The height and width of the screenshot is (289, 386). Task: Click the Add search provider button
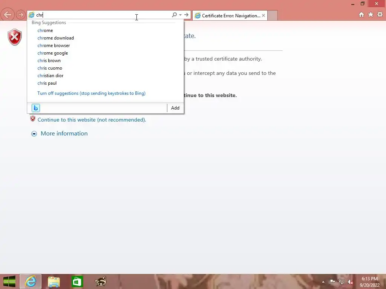pos(175,108)
